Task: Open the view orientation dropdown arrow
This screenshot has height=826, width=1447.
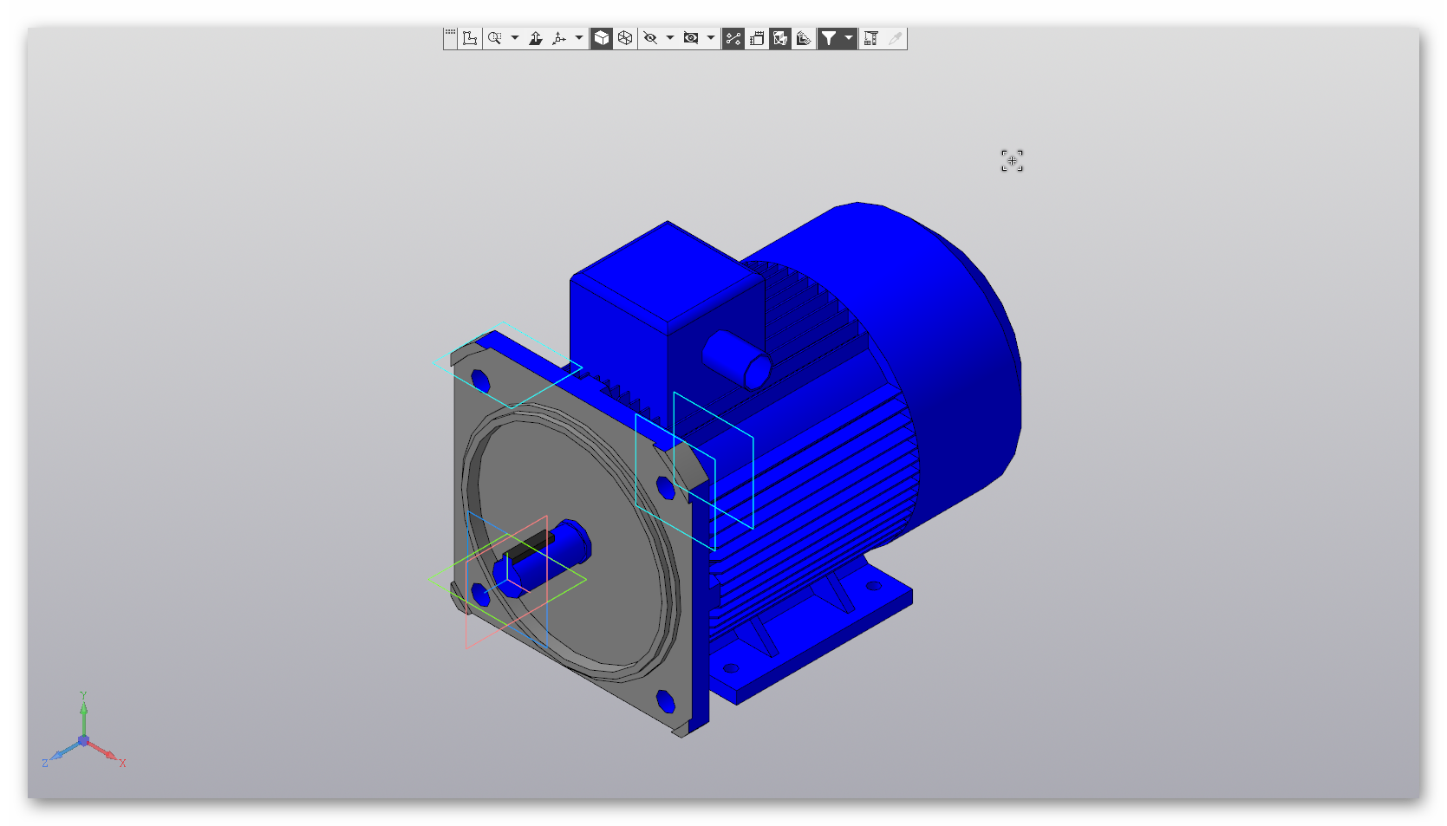Action: (579, 38)
